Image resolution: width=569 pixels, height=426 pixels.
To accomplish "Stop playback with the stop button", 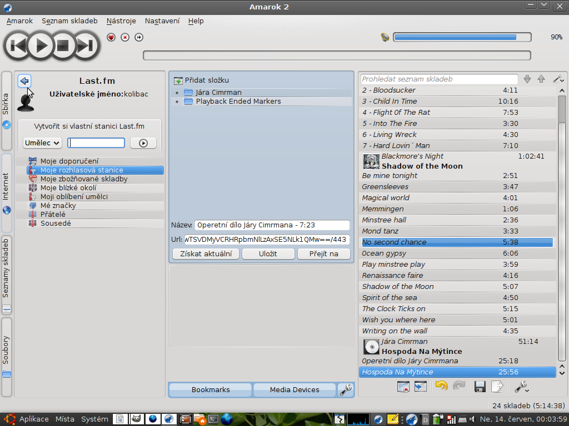I will click(63, 45).
